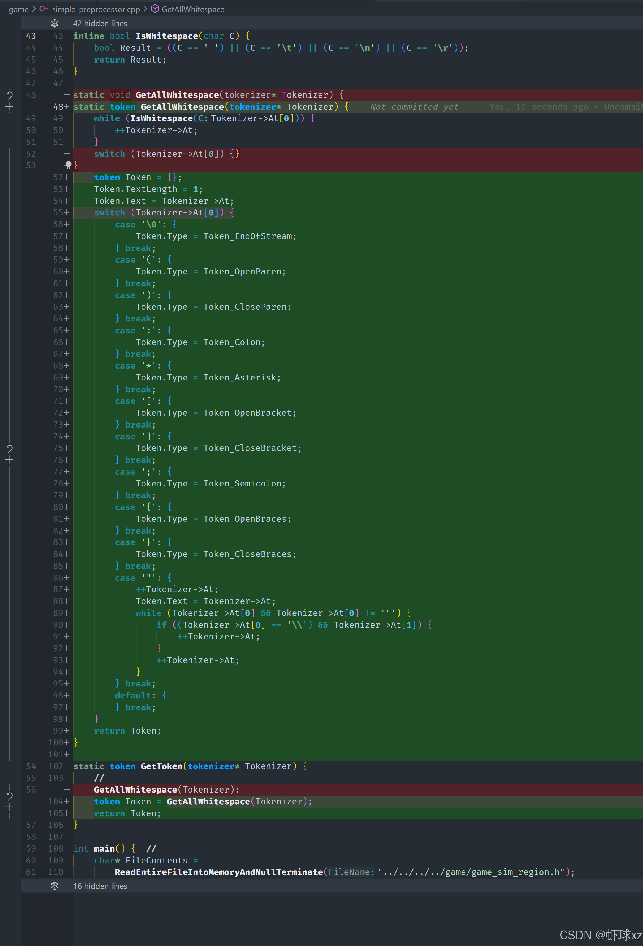Click the 'Not committed yet' blame annotation
This screenshot has width=643, height=946.
414,107
